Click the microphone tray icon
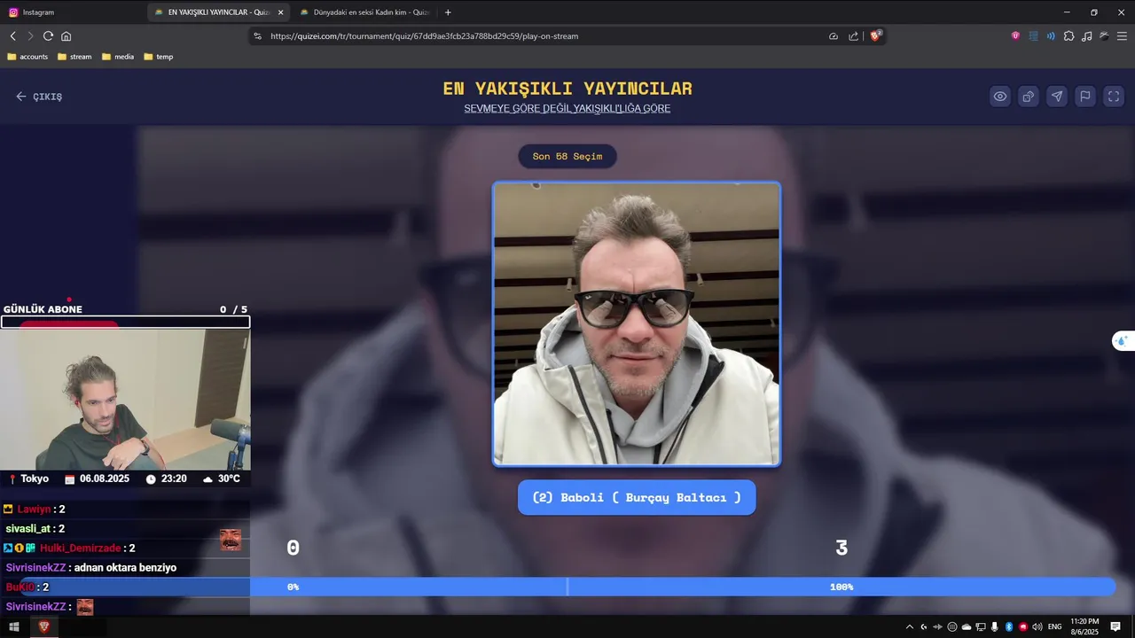The height and width of the screenshot is (638, 1135). [995, 626]
